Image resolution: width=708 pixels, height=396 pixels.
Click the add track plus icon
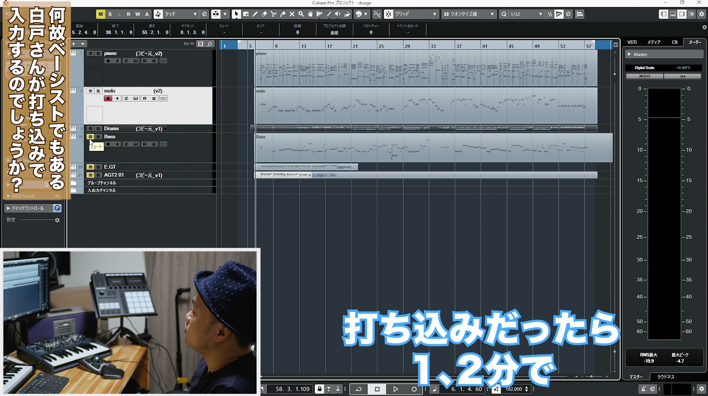pos(74,44)
